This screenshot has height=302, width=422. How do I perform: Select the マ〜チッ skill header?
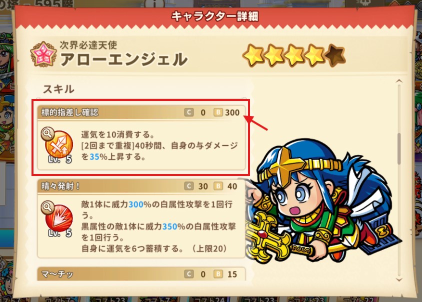(x=141, y=274)
